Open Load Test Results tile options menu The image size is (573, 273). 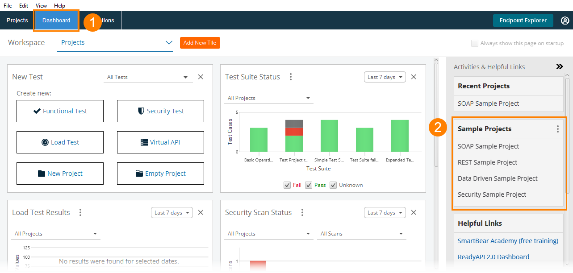[x=80, y=212]
